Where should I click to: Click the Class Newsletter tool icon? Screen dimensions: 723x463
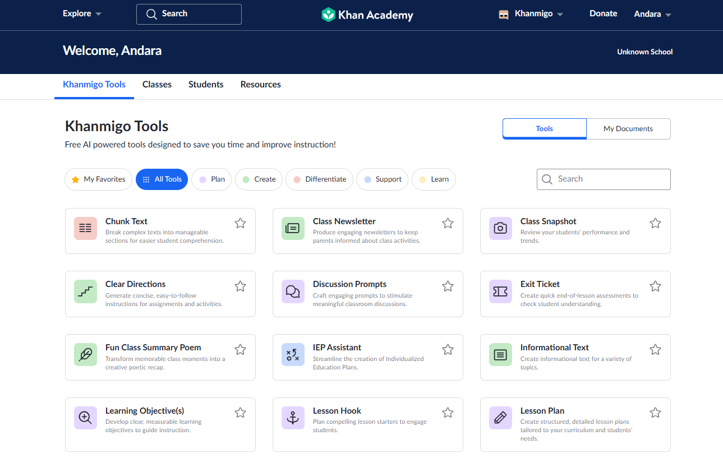pyautogui.click(x=293, y=228)
